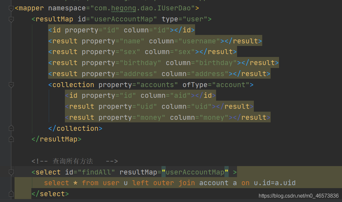The height and width of the screenshot is (202, 342).
Task: Click the closing "</collection>" tag
Action: (x=75, y=128)
